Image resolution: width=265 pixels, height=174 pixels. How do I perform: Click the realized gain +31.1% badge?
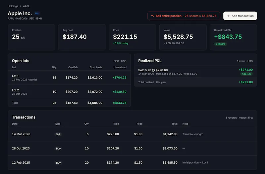[246, 74]
